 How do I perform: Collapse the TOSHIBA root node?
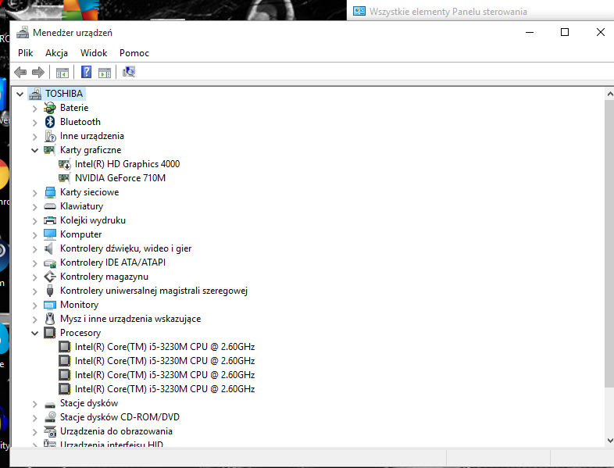coord(20,94)
